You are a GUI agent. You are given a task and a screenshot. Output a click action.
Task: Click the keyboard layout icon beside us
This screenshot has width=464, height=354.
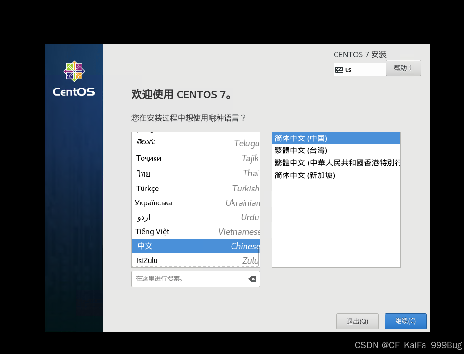[339, 70]
